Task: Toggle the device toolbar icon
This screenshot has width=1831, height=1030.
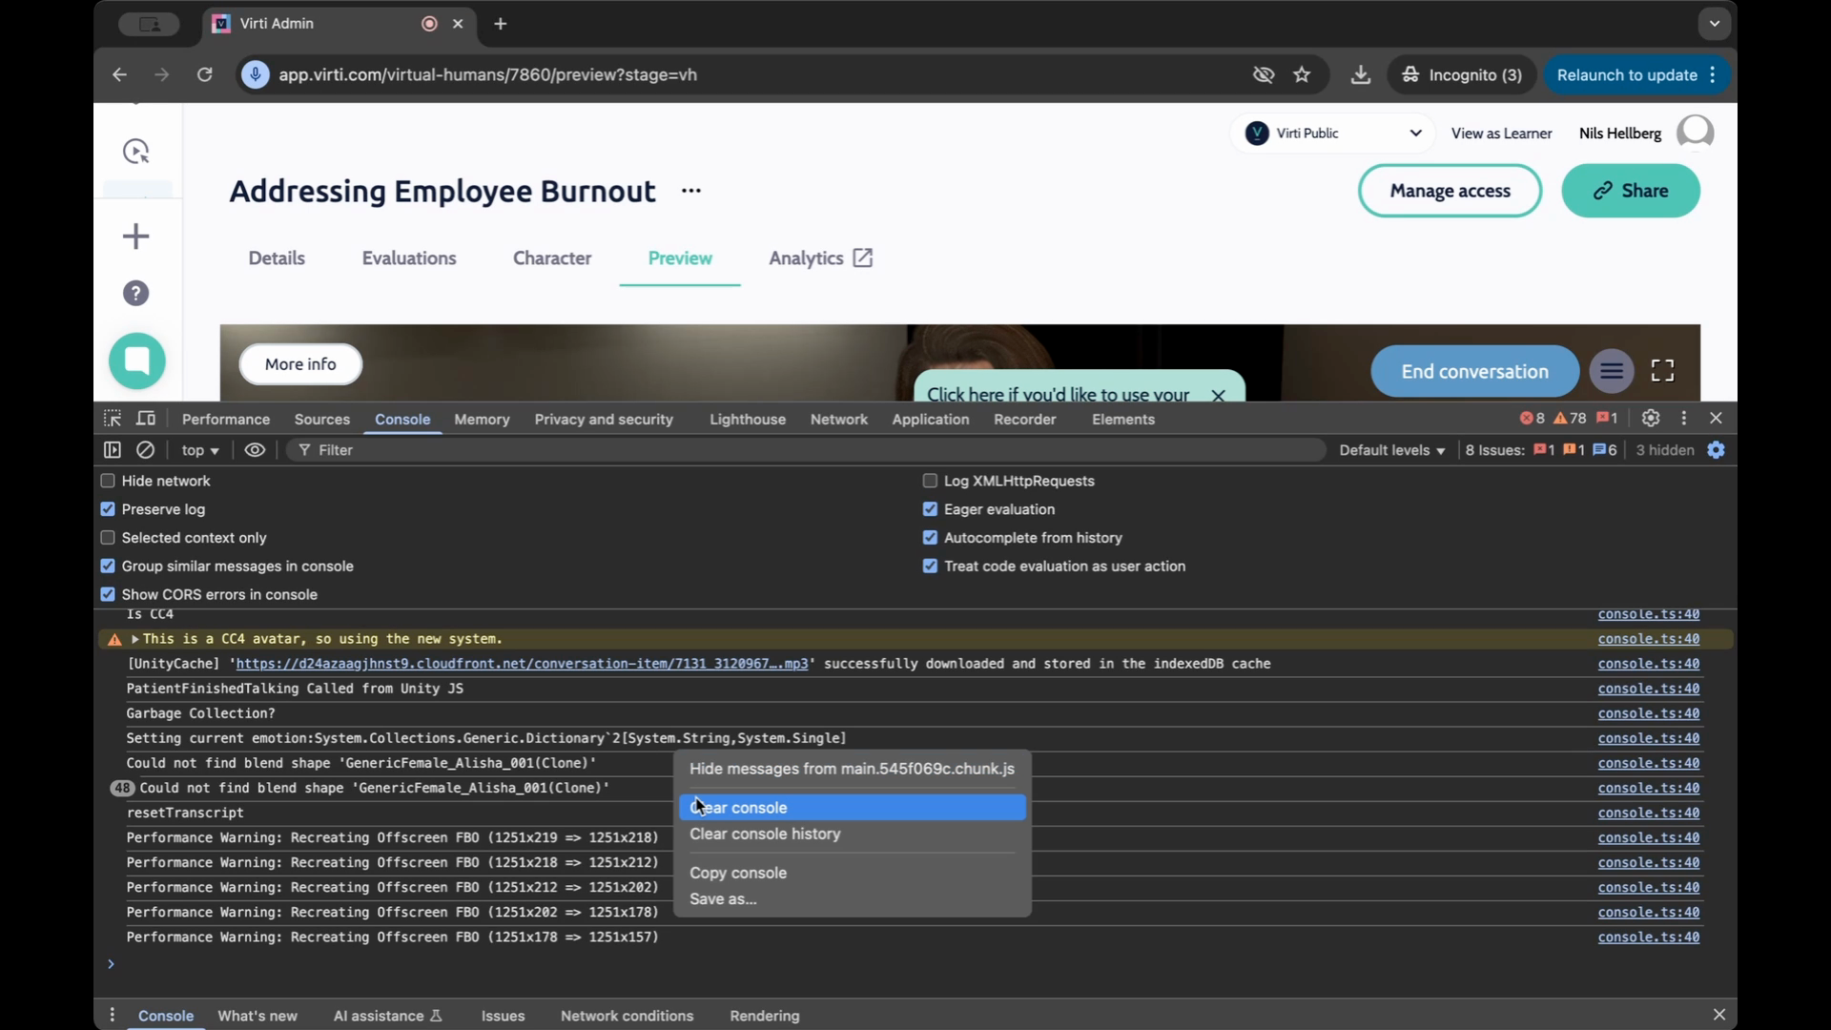Action: click(146, 419)
